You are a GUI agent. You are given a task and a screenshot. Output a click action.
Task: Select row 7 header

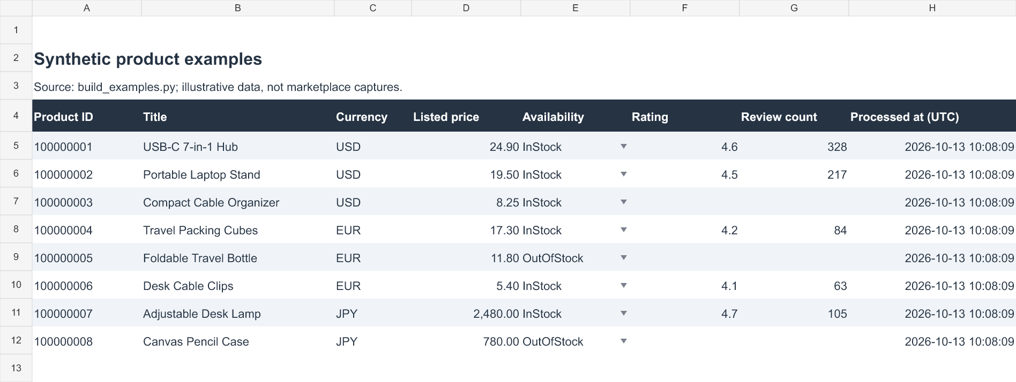click(16, 201)
